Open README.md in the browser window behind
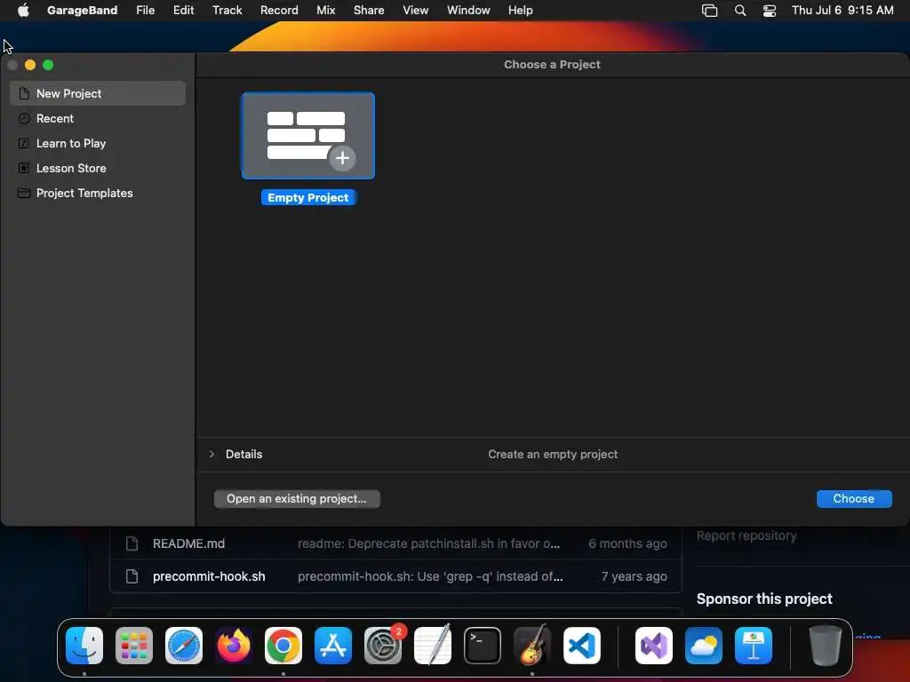910x682 pixels. [x=188, y=543]
